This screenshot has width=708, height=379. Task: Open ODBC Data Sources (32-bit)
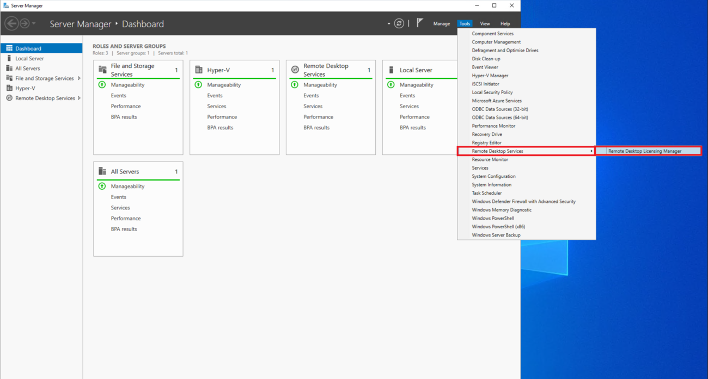(x=526, y=109)
